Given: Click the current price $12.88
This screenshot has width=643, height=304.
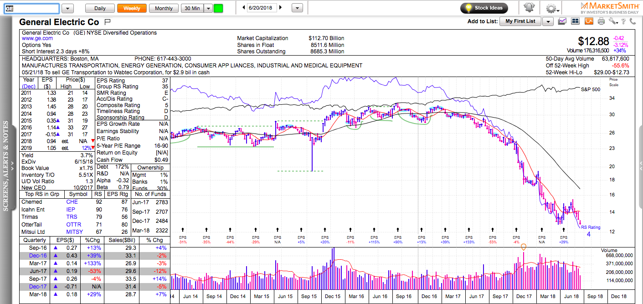Looking at the screenshot, I should [594, 41].
